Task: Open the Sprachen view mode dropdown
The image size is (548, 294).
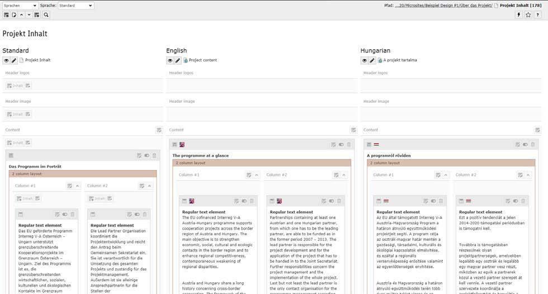Action: pos(20,6)
